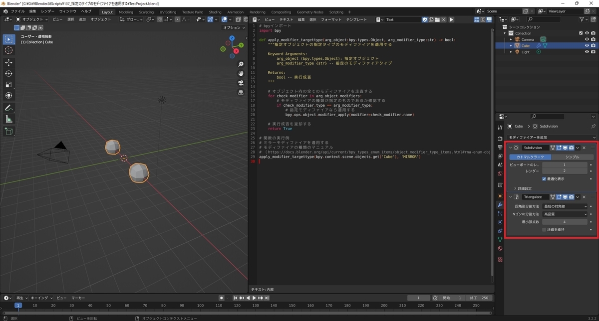Select the Annotate tool

point(9,108)
